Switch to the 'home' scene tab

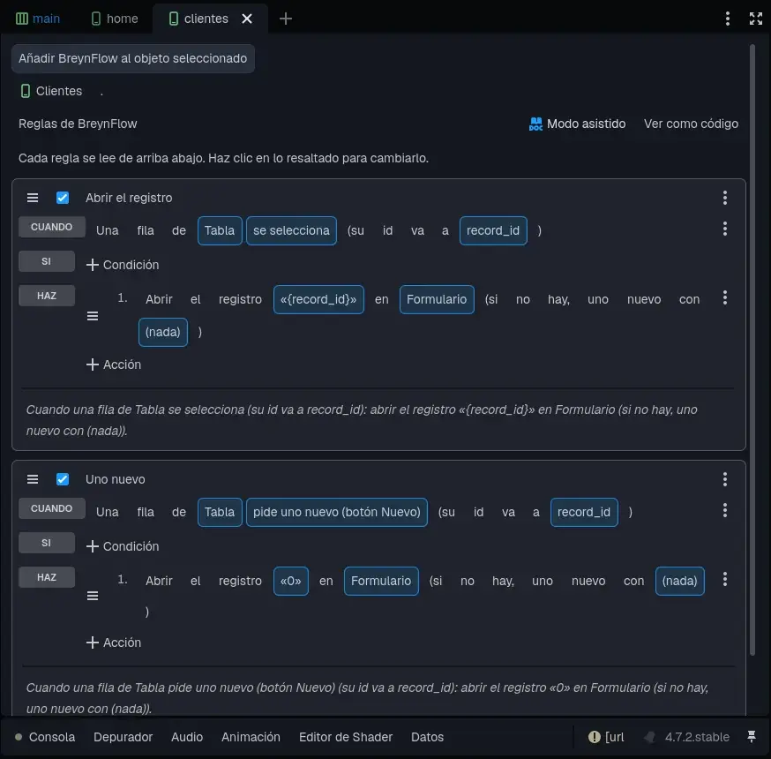(115, 19)
